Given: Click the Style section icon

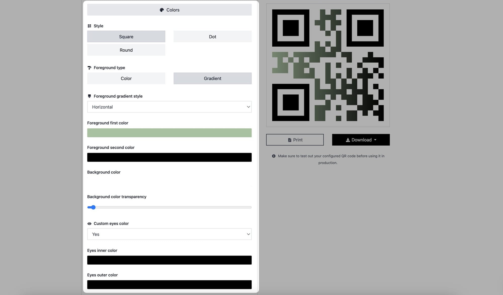Looking at the screenshot, I should coord(89,26).
